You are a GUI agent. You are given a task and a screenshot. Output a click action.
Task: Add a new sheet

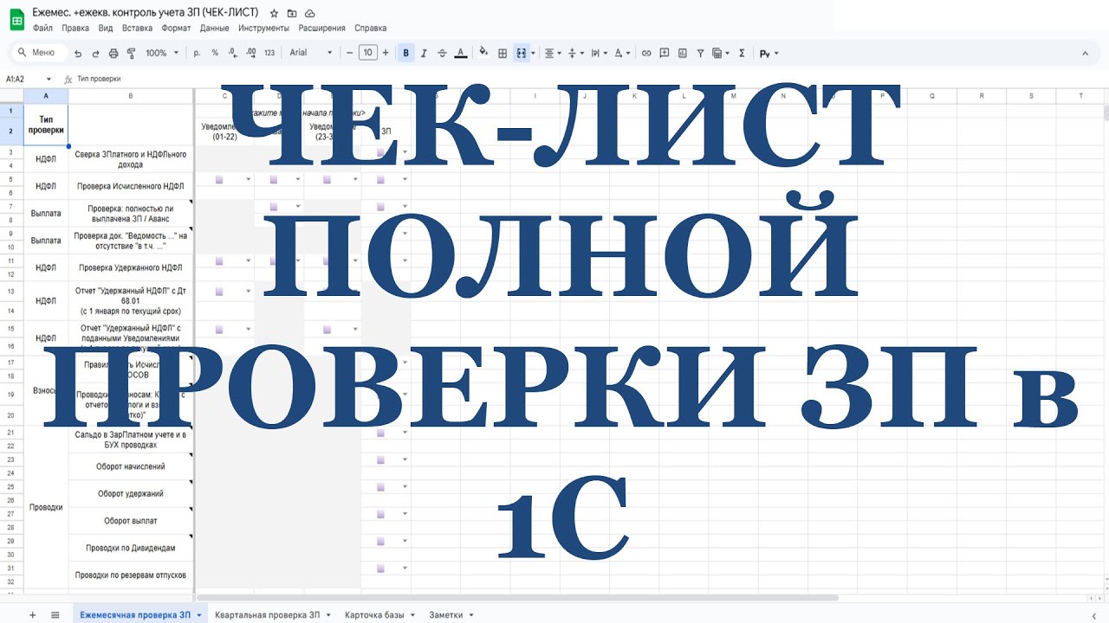pos(33,614)
